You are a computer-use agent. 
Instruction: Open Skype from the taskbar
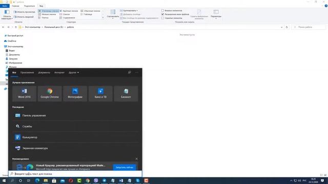tap(138, 180)
